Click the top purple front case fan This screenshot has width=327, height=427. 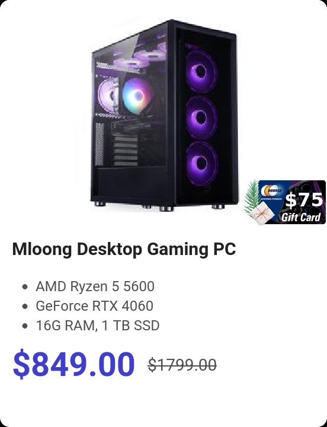coord(201,72)
